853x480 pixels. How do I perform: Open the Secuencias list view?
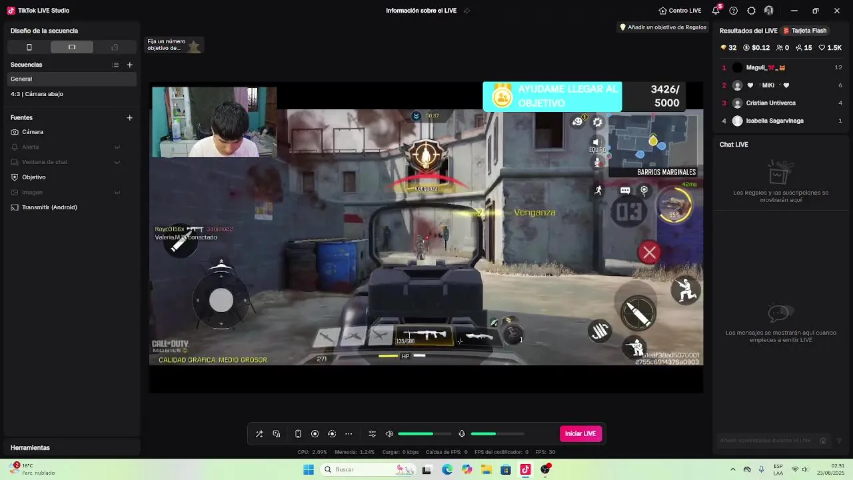coord(115,65)
